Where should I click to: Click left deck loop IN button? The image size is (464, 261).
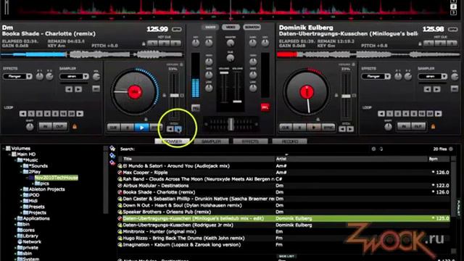(46, 126)
